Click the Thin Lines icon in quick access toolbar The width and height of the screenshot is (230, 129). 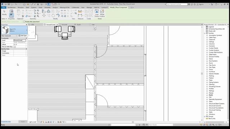point(49,4)
